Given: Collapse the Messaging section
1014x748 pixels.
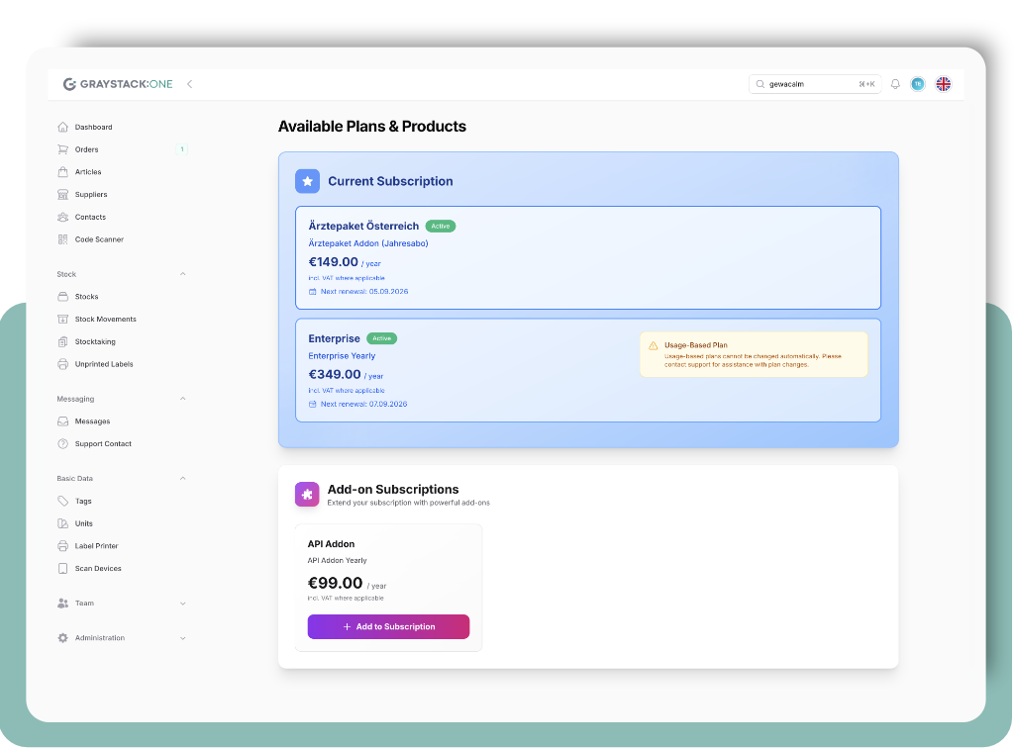Looking at the screenshot, I should pyautogui.click(x=182, y=399).
